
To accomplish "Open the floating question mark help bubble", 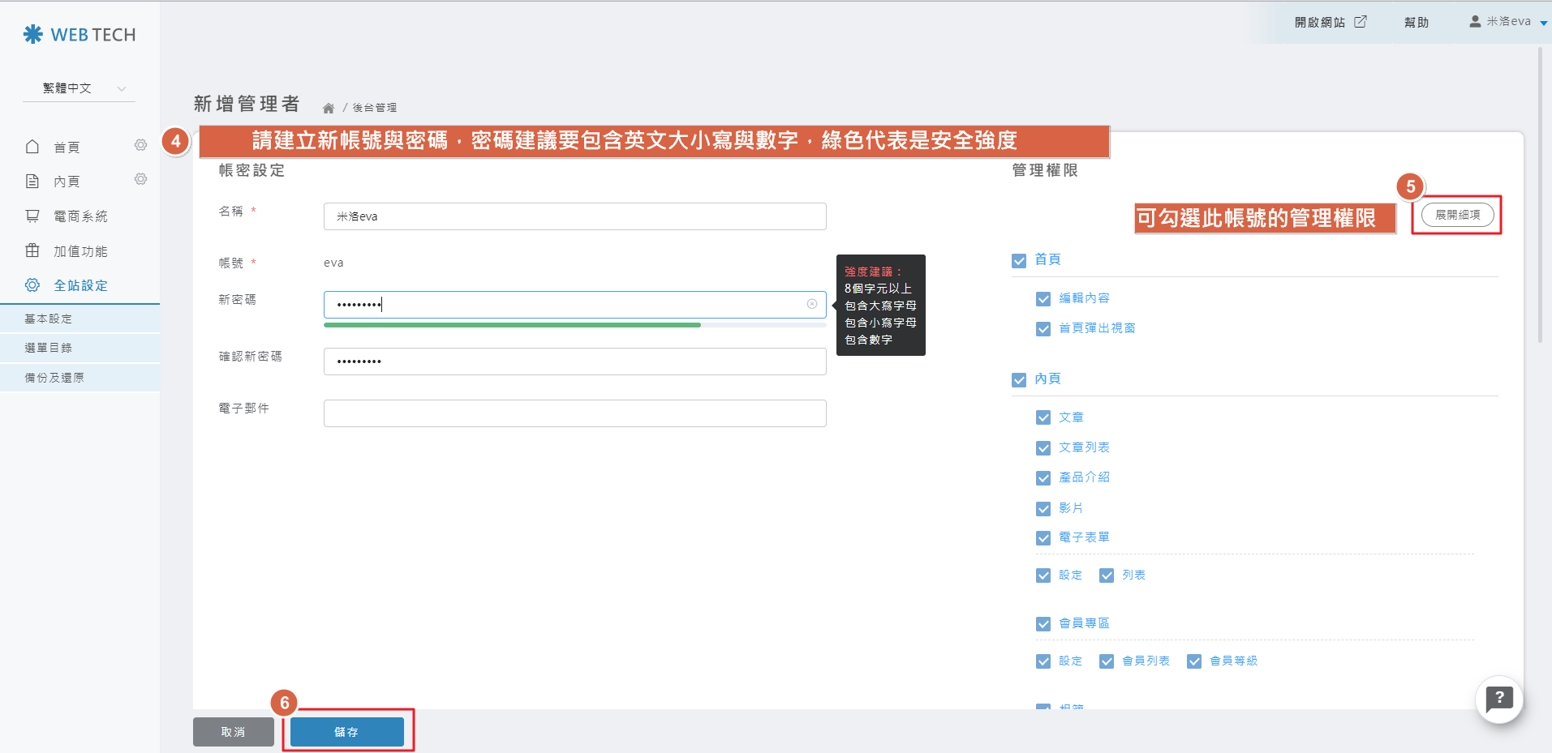I will click(1498, 699).
